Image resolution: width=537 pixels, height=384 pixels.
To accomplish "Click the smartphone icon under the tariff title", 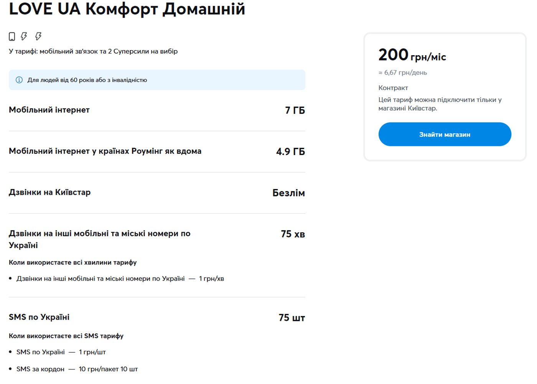I will pyautogui.click(x=11, y=36).
